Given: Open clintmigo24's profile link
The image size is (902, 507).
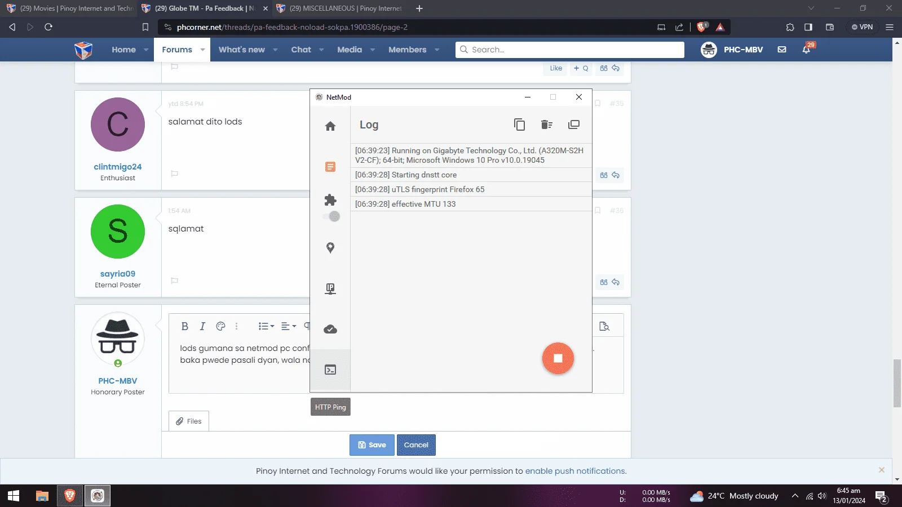Looking at the screenshot, I should [118, 167].
